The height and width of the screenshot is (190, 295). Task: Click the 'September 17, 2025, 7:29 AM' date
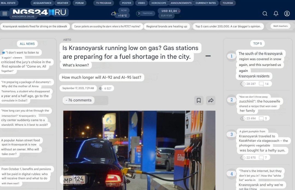point(78,88)
